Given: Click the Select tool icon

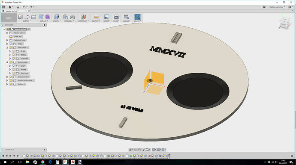Looking at the screenshot, I should click(137, 17).
